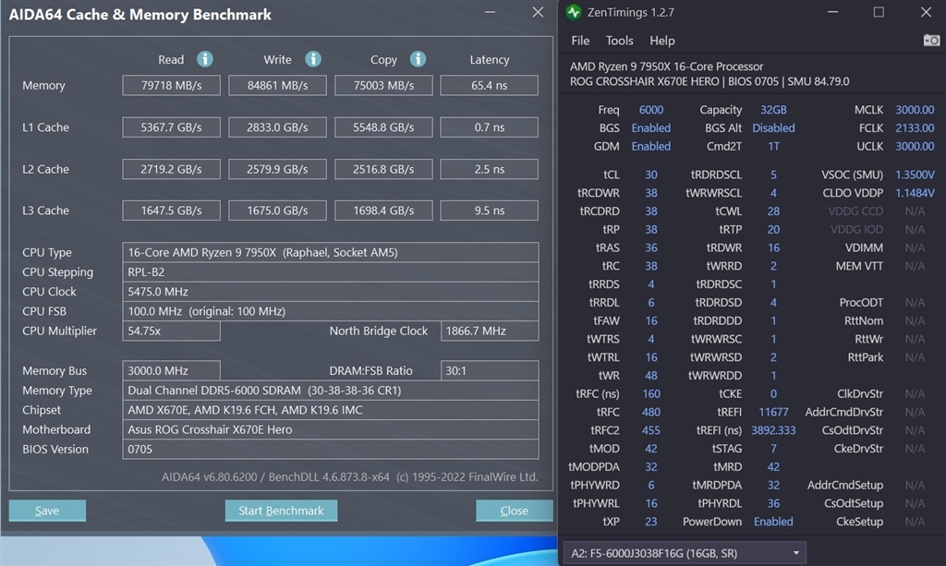Click the tRFC value 480
946x566 pixels.
point(651,412)
